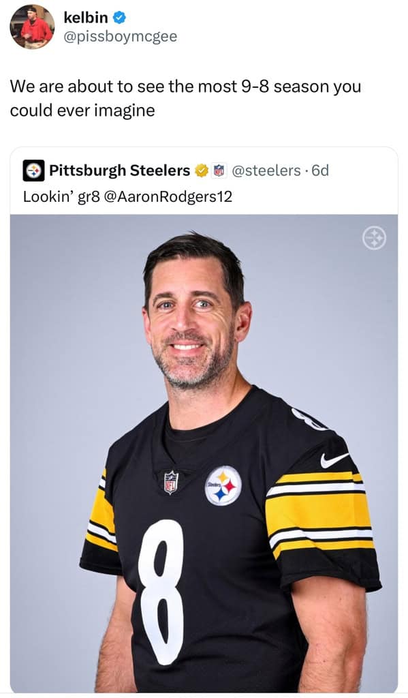Click the NFL affiliate badge beside Steelers name

coord(218,170)
